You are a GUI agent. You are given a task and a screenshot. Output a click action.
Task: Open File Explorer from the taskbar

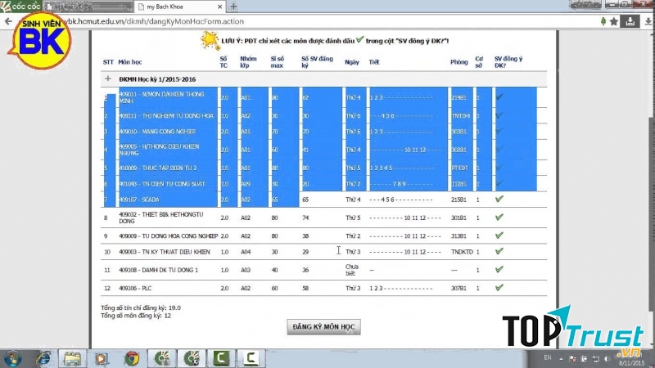click(x=73, y=357)
